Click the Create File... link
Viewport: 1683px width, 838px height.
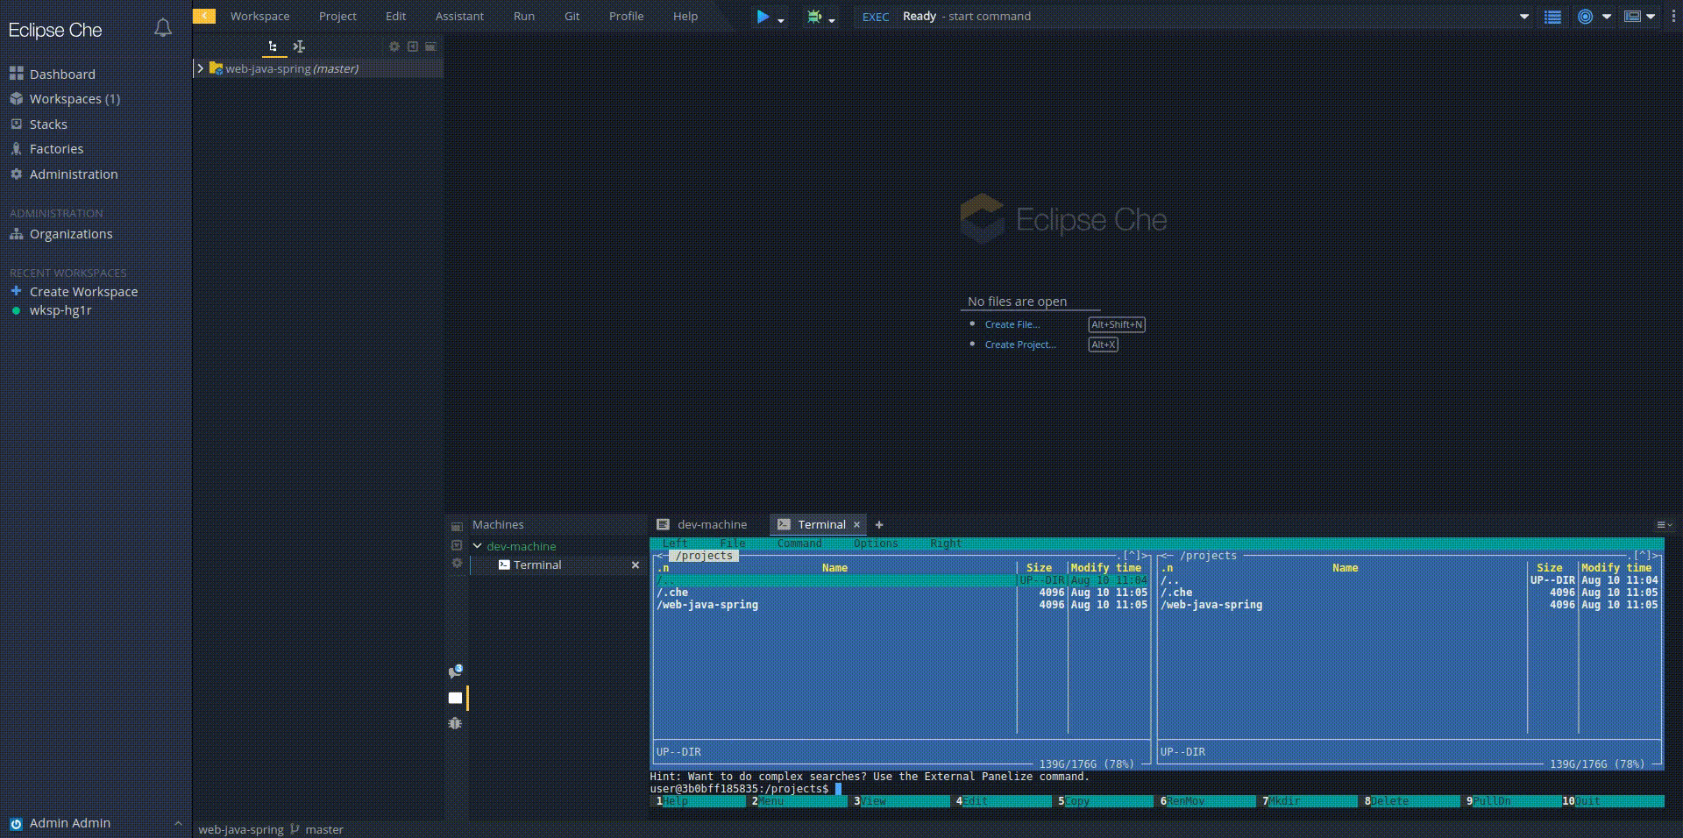[1012, 324]
